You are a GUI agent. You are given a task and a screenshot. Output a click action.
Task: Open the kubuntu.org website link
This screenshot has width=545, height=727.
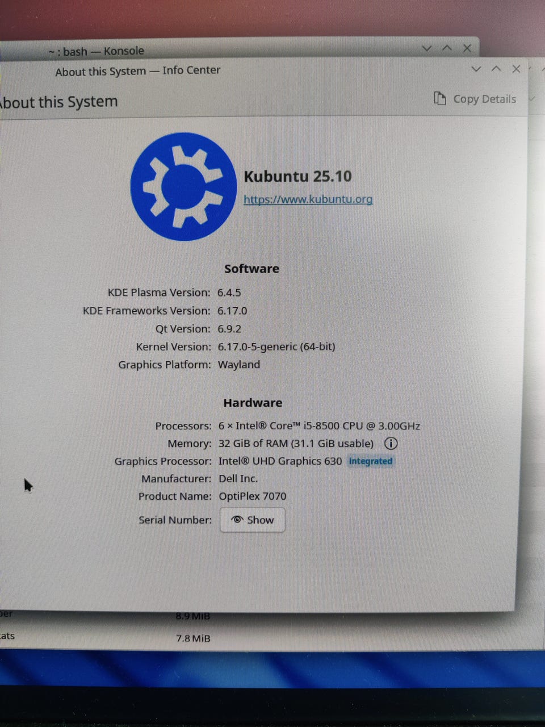tap(308, 199)
